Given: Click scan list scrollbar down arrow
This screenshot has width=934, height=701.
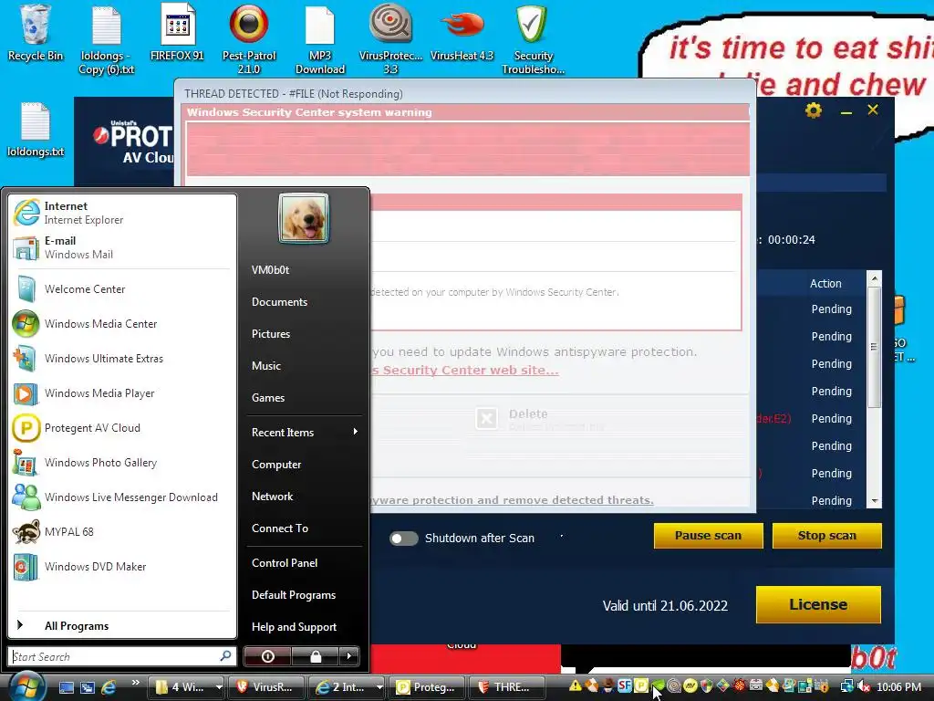Looking at the screenshot, I should tap(875, 501).
